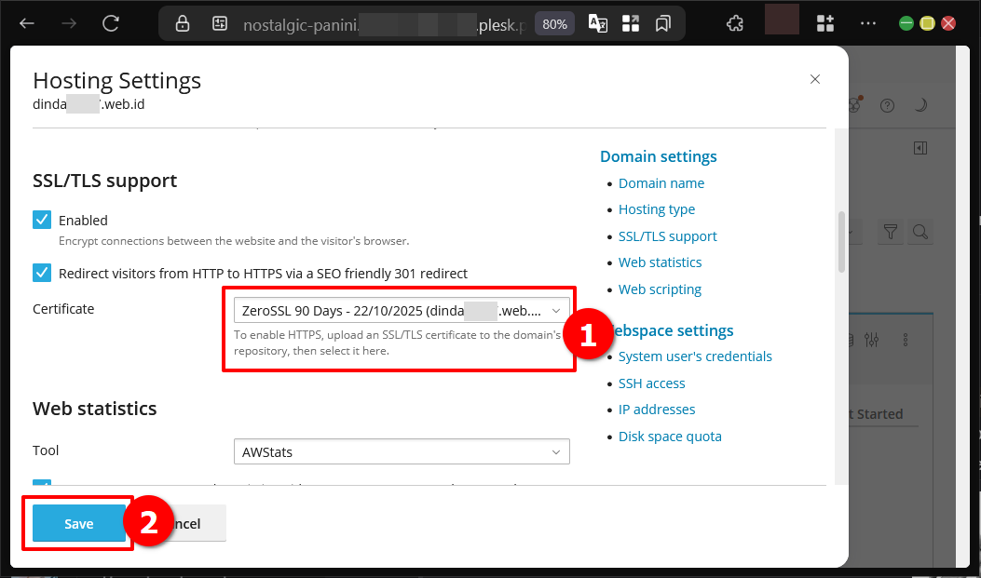Jump to the Domain settings section
The height and width of the screenshot is (578, 981).
[x=658, y=156]
